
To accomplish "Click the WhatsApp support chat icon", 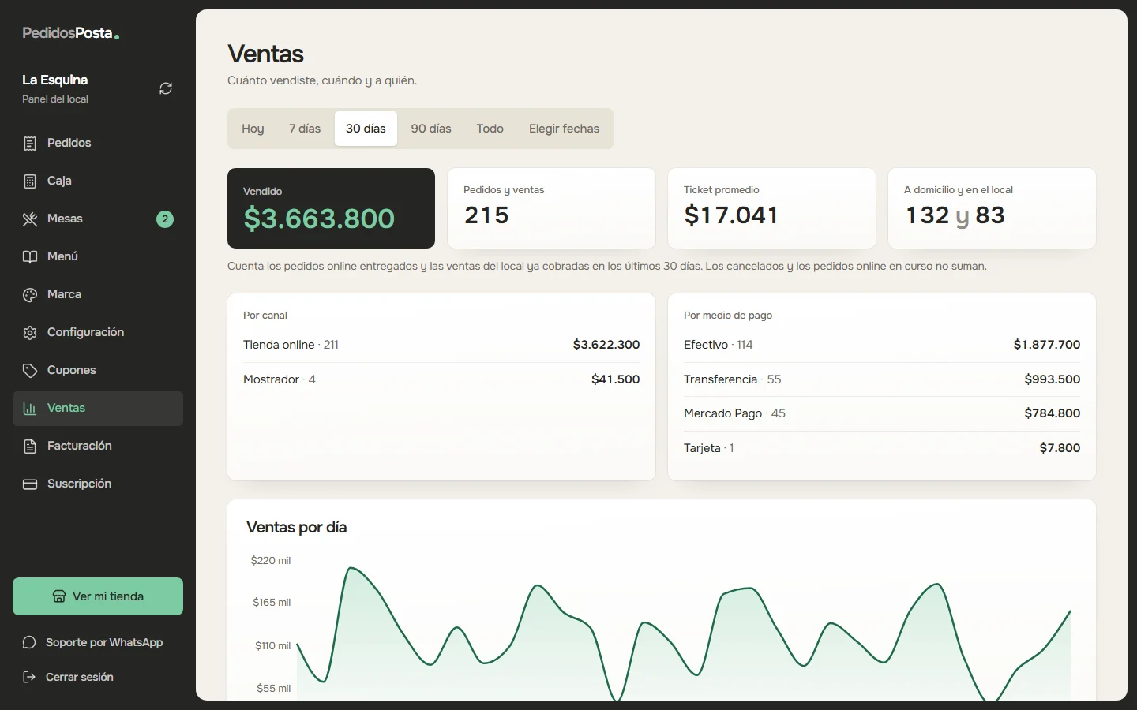I will click(x=29, y=642).
